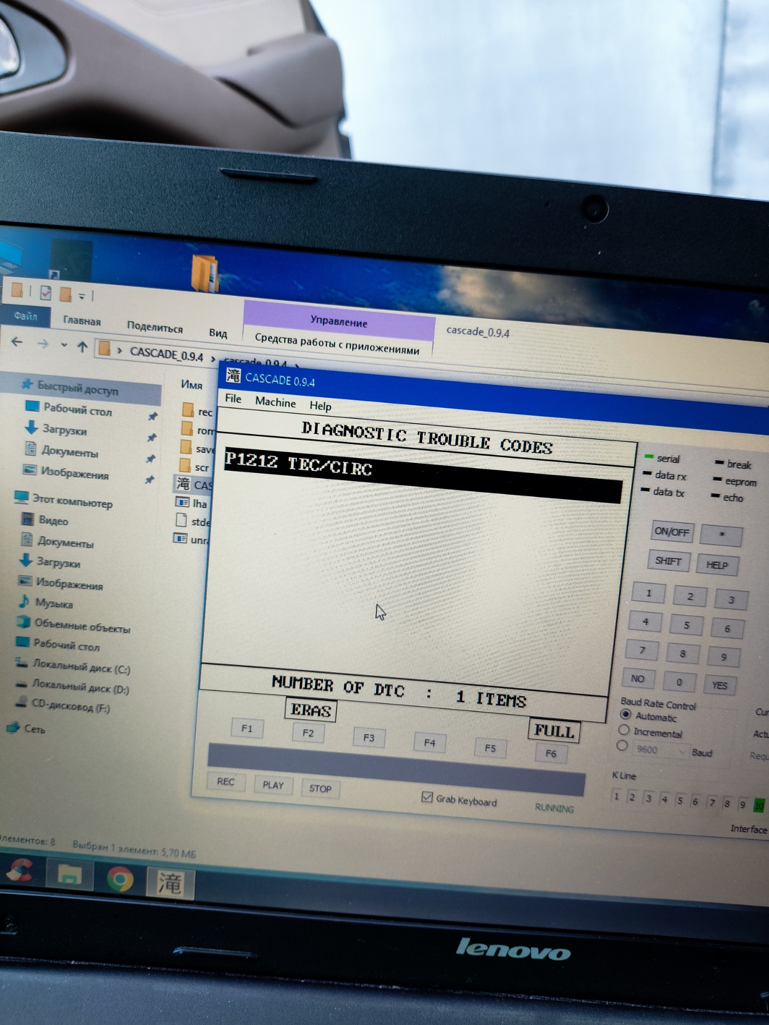Screen dimensions: 769x1025
Task: Open Quick Access Toolbar customize dropdown
Action: point(82,296)
